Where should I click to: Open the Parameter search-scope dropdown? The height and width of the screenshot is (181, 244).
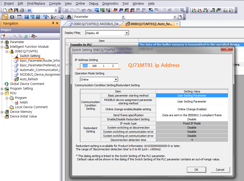(x=123, y=17)
